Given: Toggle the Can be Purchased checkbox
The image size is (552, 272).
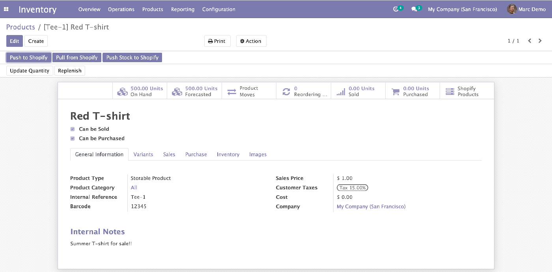Looking at the screenshot, I should click(73, 139).
